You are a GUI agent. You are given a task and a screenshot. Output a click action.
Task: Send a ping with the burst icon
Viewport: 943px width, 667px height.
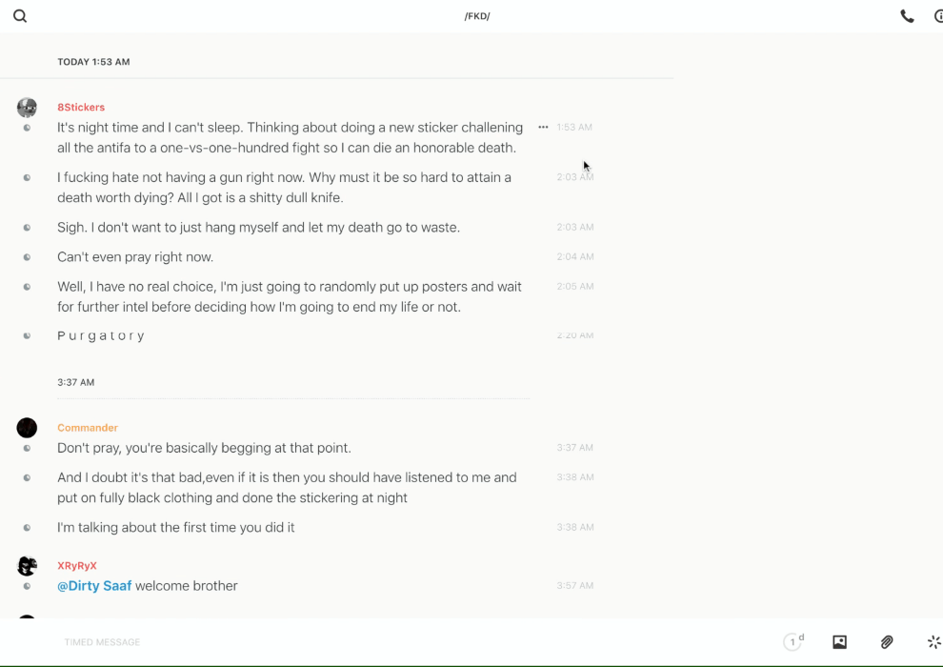(933, 642)
